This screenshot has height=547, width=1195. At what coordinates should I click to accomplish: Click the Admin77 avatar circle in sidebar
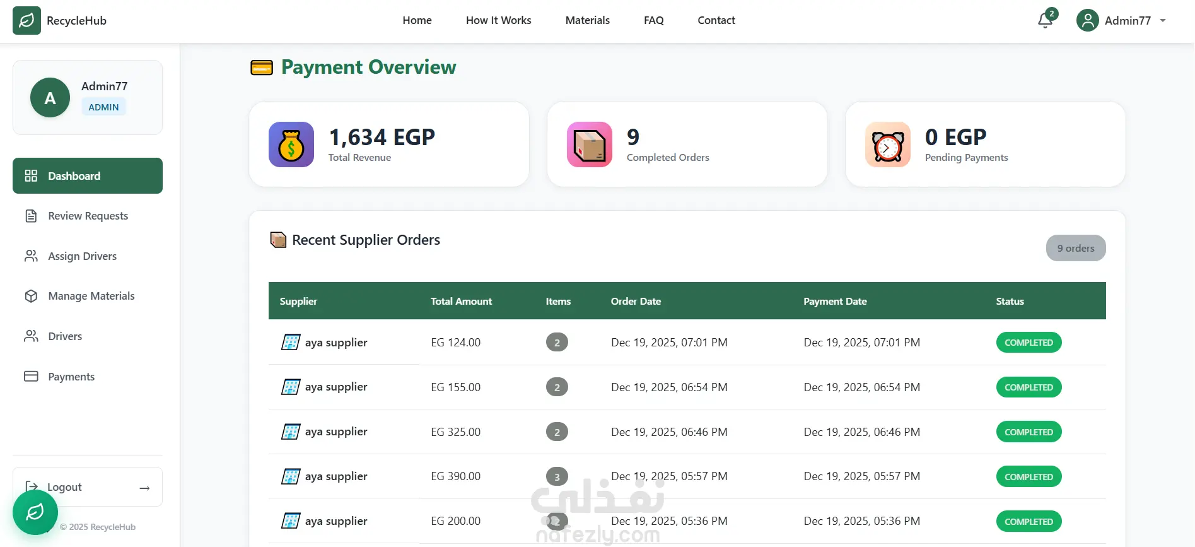[50, 98]
